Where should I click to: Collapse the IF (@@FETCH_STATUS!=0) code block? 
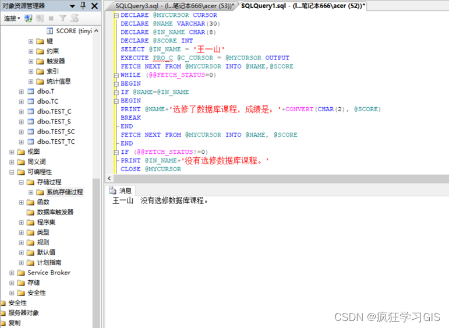[x=116, y=153]
